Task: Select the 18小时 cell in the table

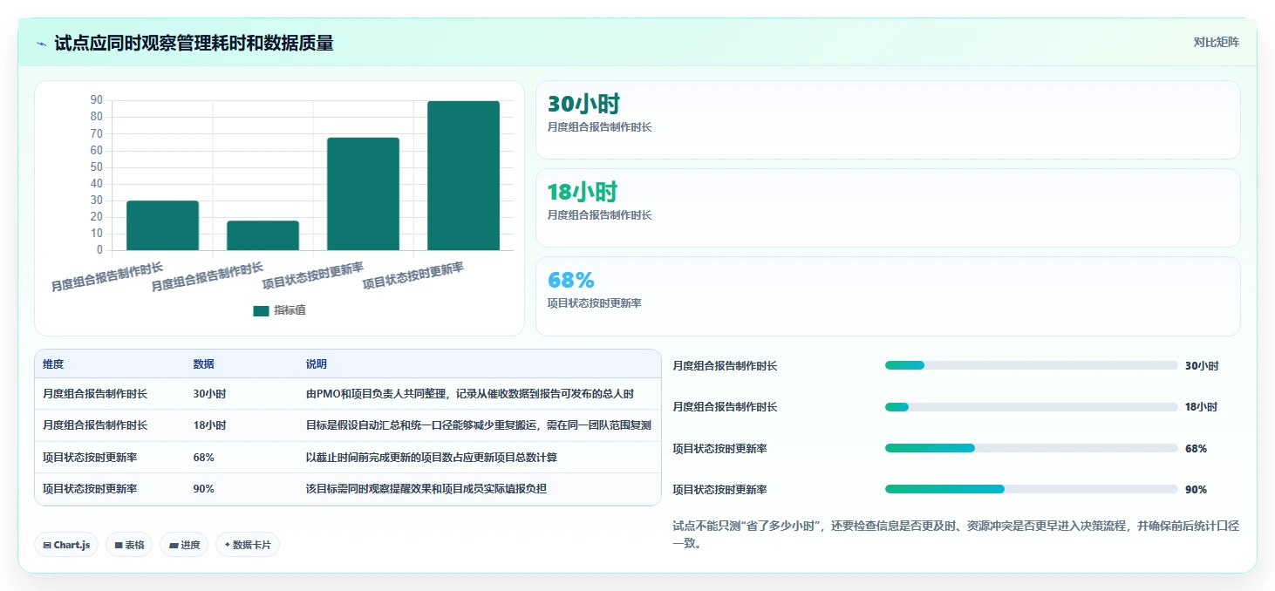Action: tap(209, 425)
